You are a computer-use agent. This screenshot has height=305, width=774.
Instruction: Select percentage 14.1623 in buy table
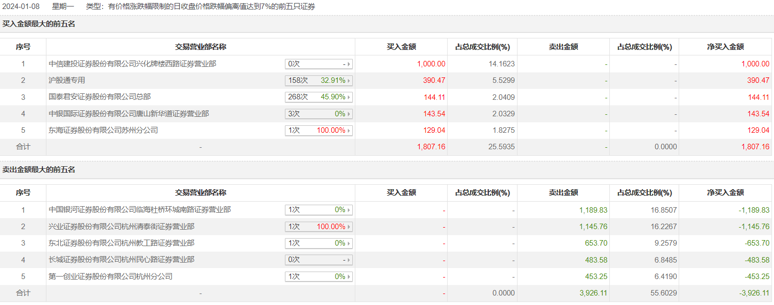click(x=501, y=64)
